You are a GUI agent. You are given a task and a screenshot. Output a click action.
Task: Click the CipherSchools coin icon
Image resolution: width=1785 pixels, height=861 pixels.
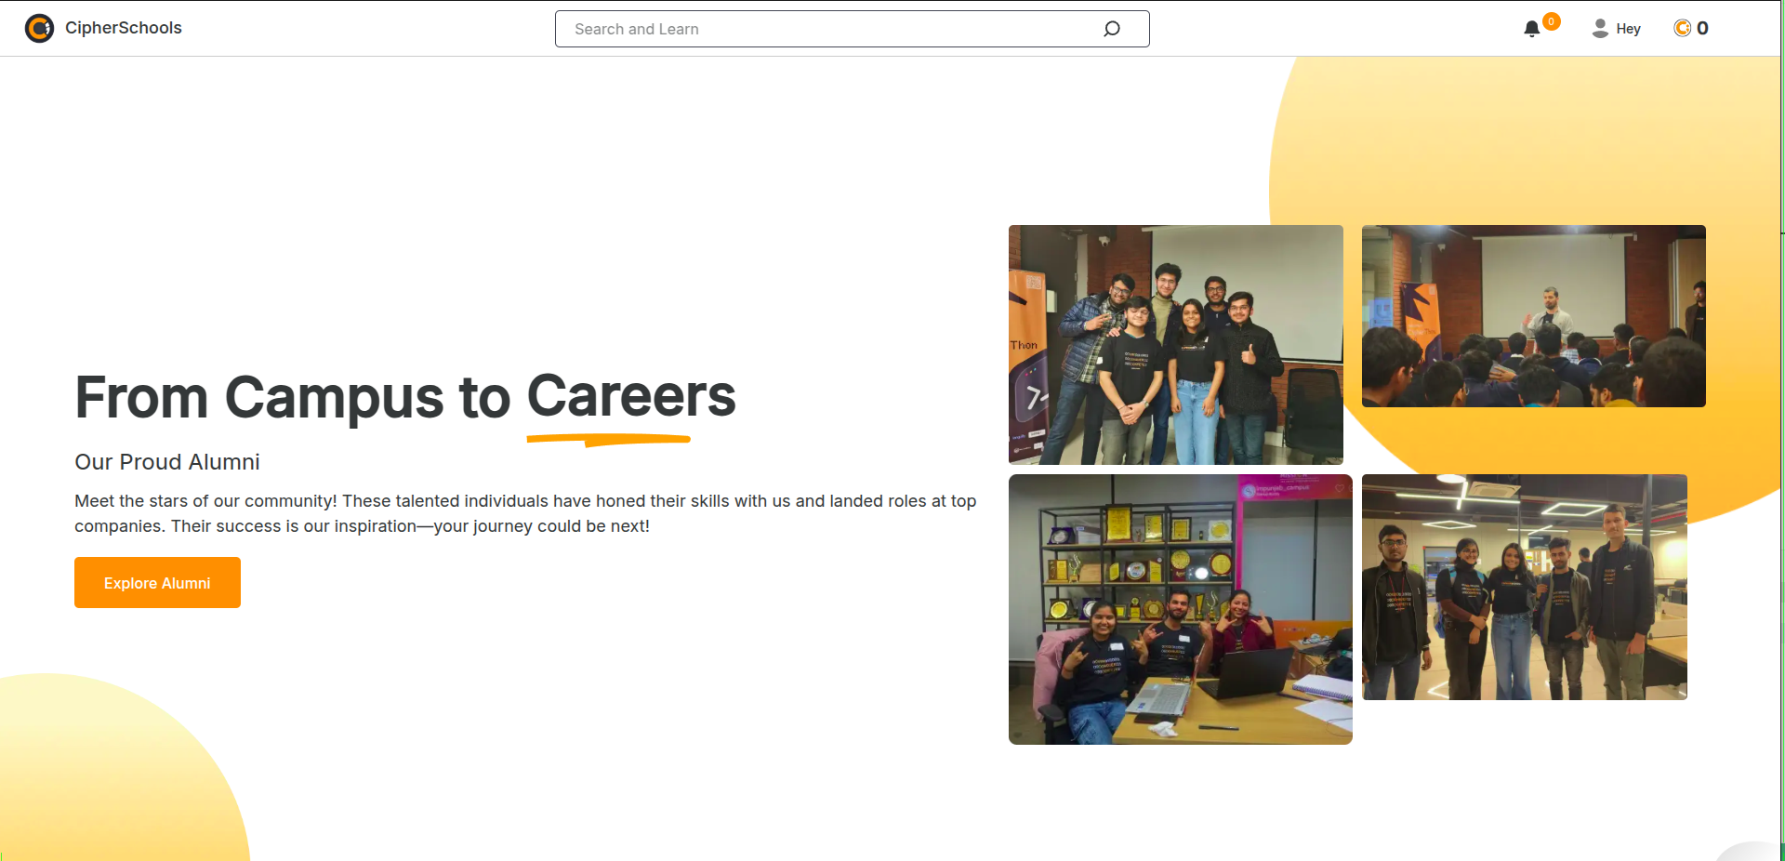(x=1682, y=28)
